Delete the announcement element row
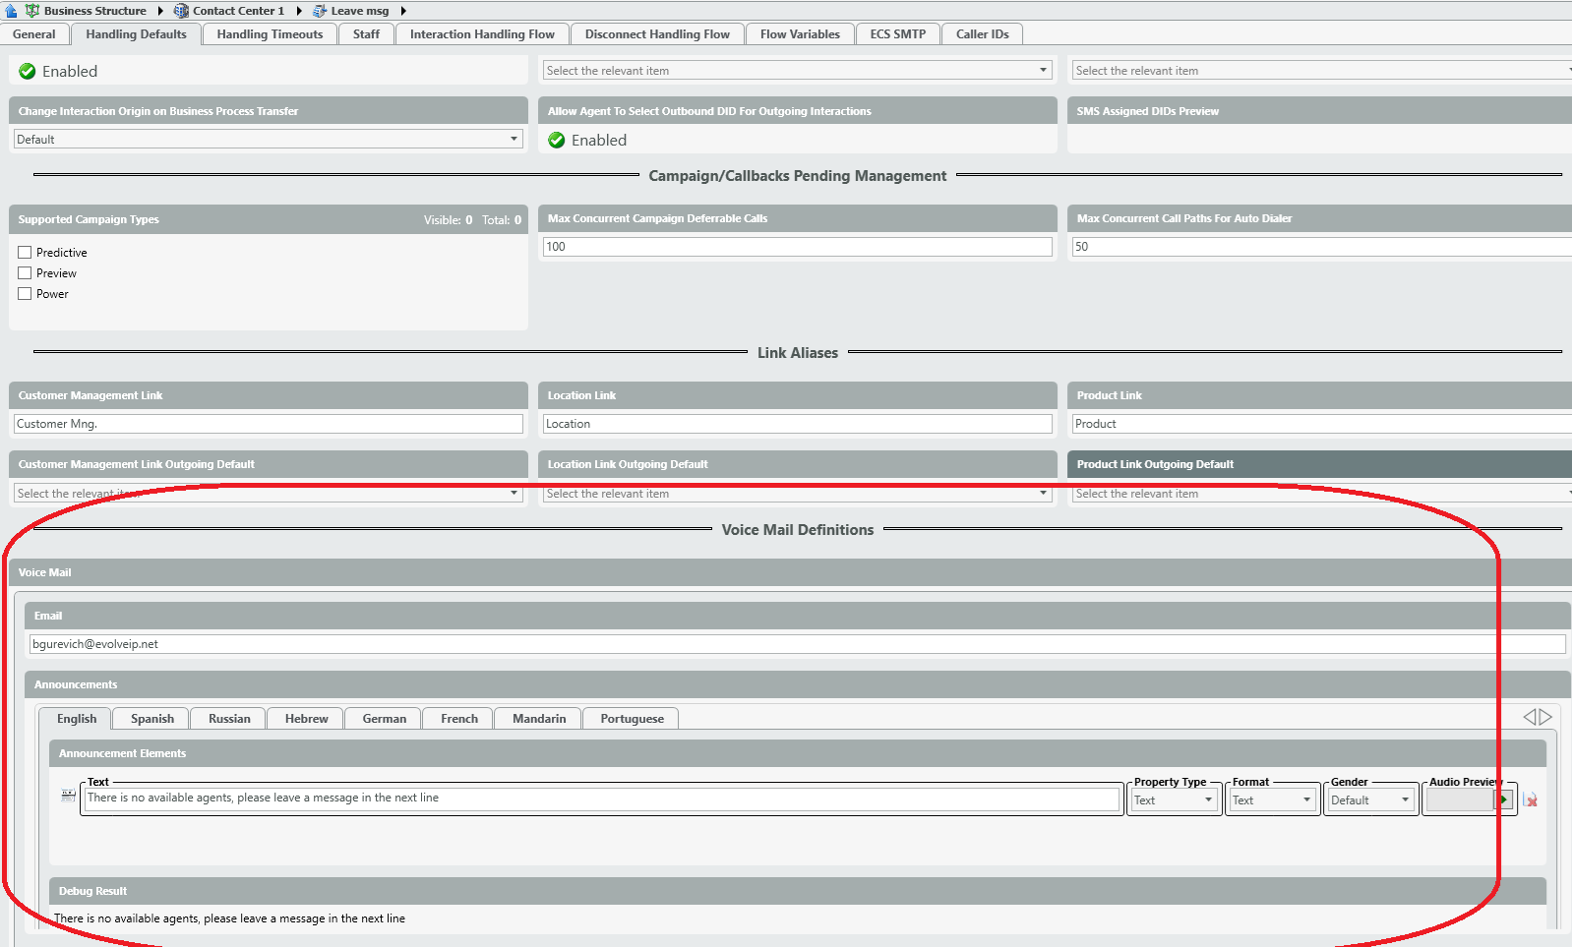 [x=1531, y=800]
